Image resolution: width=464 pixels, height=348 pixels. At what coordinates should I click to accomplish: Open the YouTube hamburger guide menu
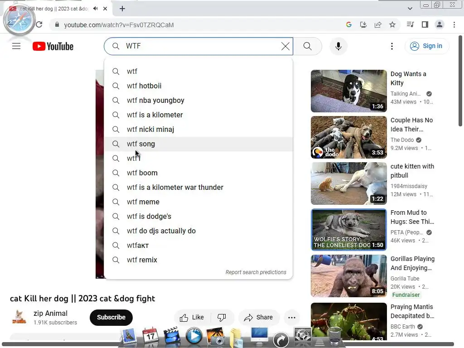(16, 46)
